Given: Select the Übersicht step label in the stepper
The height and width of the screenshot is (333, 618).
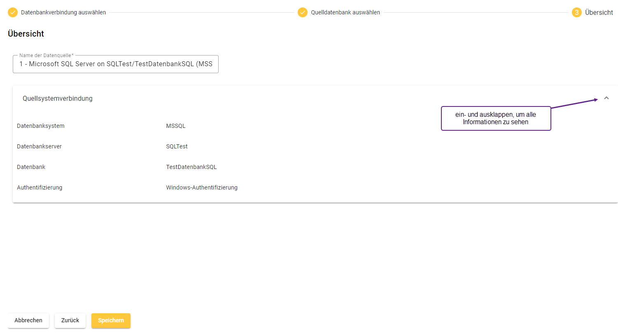Looking at the screenshot, I should coord(599,12).
